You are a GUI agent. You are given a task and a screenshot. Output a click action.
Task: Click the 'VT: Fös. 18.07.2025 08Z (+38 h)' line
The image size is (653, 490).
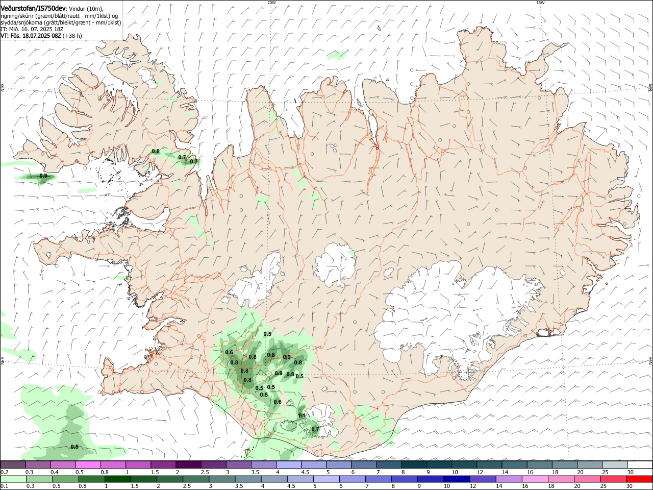coord(41,36)
